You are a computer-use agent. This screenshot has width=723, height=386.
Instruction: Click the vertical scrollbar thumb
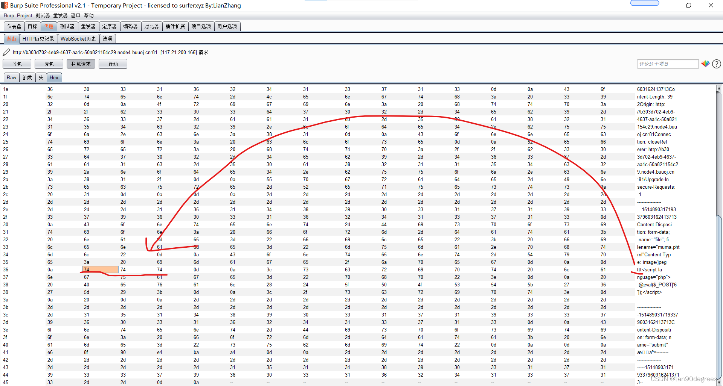tap(719, 298)
